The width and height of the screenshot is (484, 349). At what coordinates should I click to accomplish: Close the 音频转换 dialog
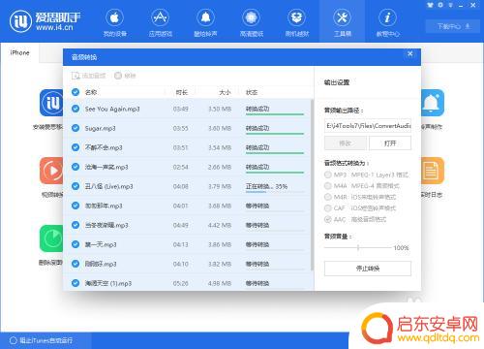(x=409, y=54)
